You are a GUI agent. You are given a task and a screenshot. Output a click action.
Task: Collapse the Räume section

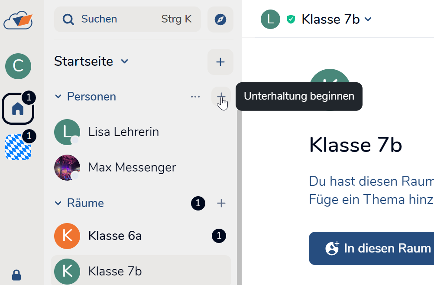coord(58,203)
